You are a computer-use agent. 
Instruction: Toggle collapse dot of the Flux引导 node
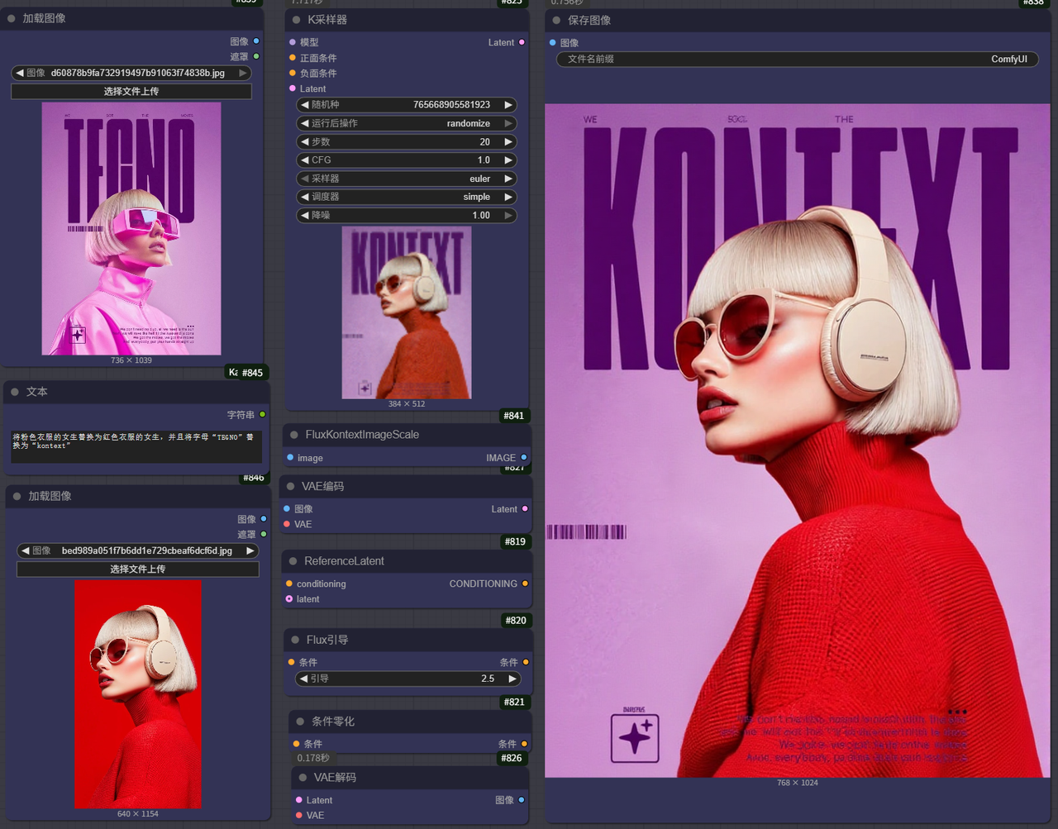pyautogui.click(x=295, y=640)
